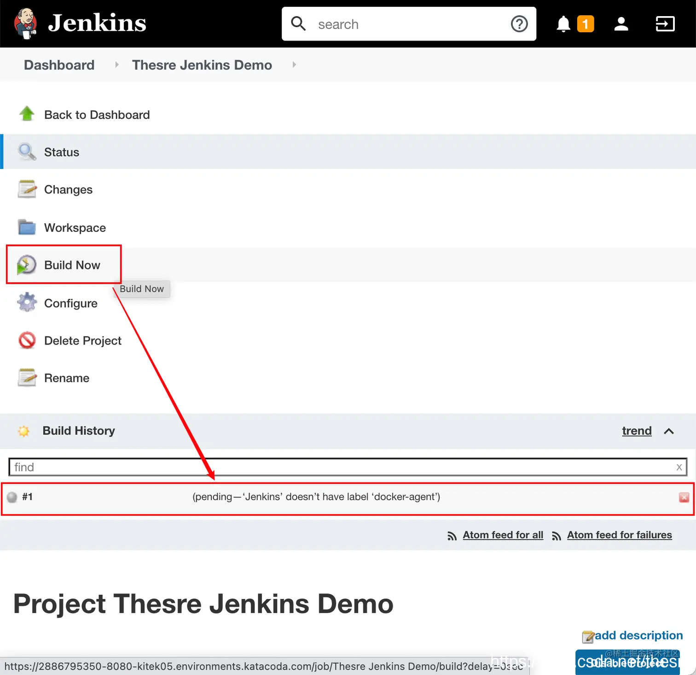Click the Status magnifier icon
696x675 pixels.
[x=27, y=151]
